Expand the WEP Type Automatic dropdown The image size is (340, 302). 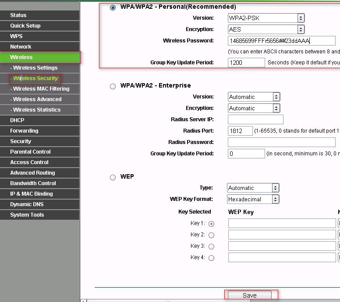click(x=253, y=188)
